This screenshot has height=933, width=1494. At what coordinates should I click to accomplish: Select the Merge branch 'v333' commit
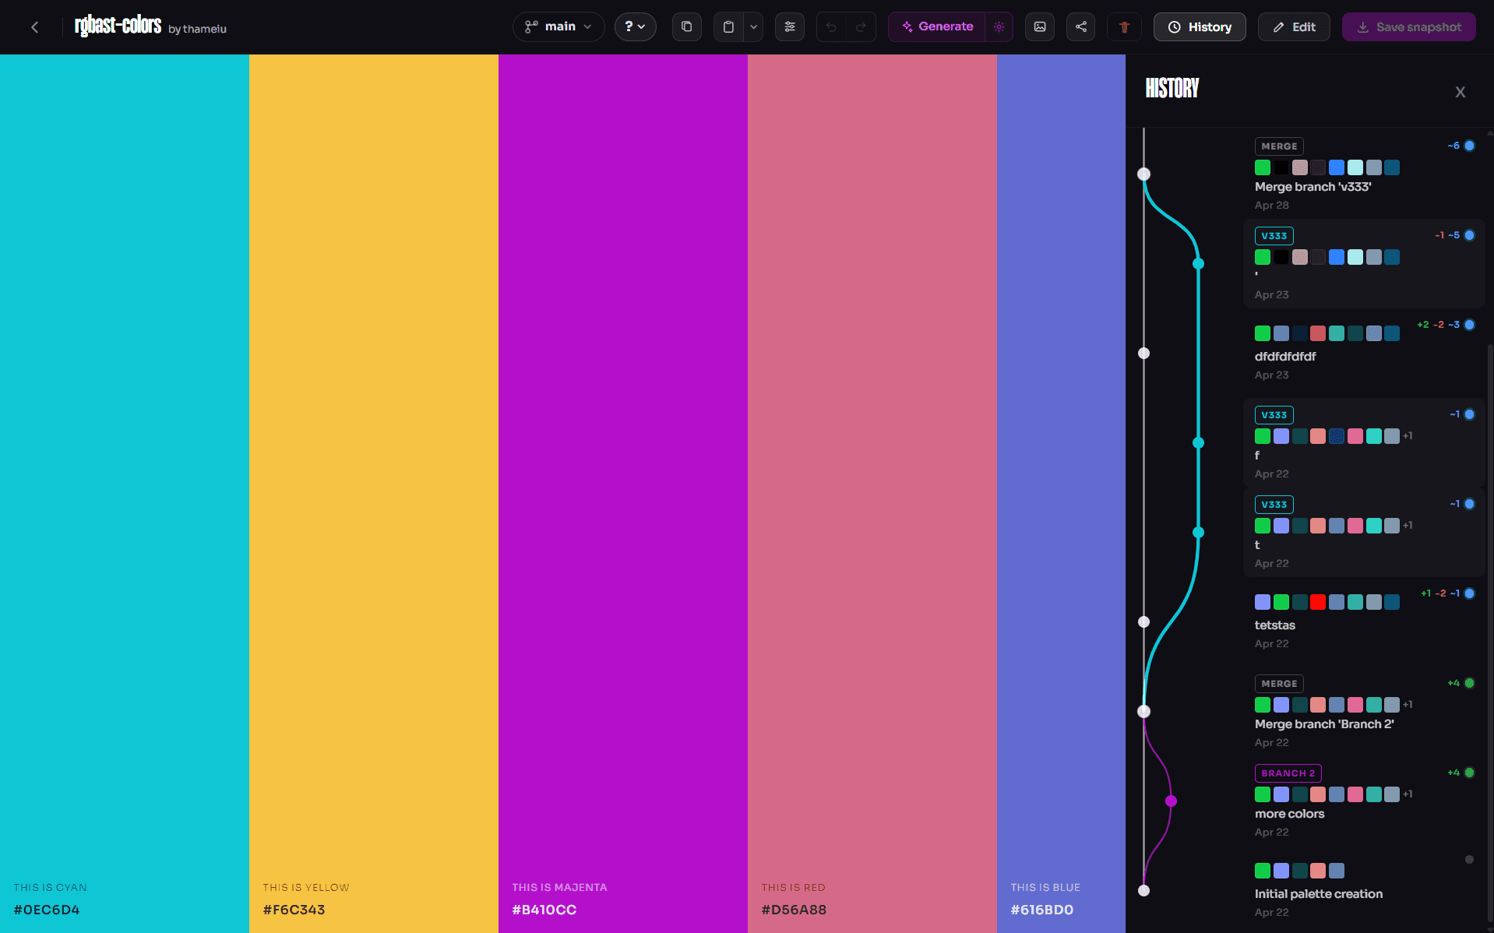click(1364, 174)
